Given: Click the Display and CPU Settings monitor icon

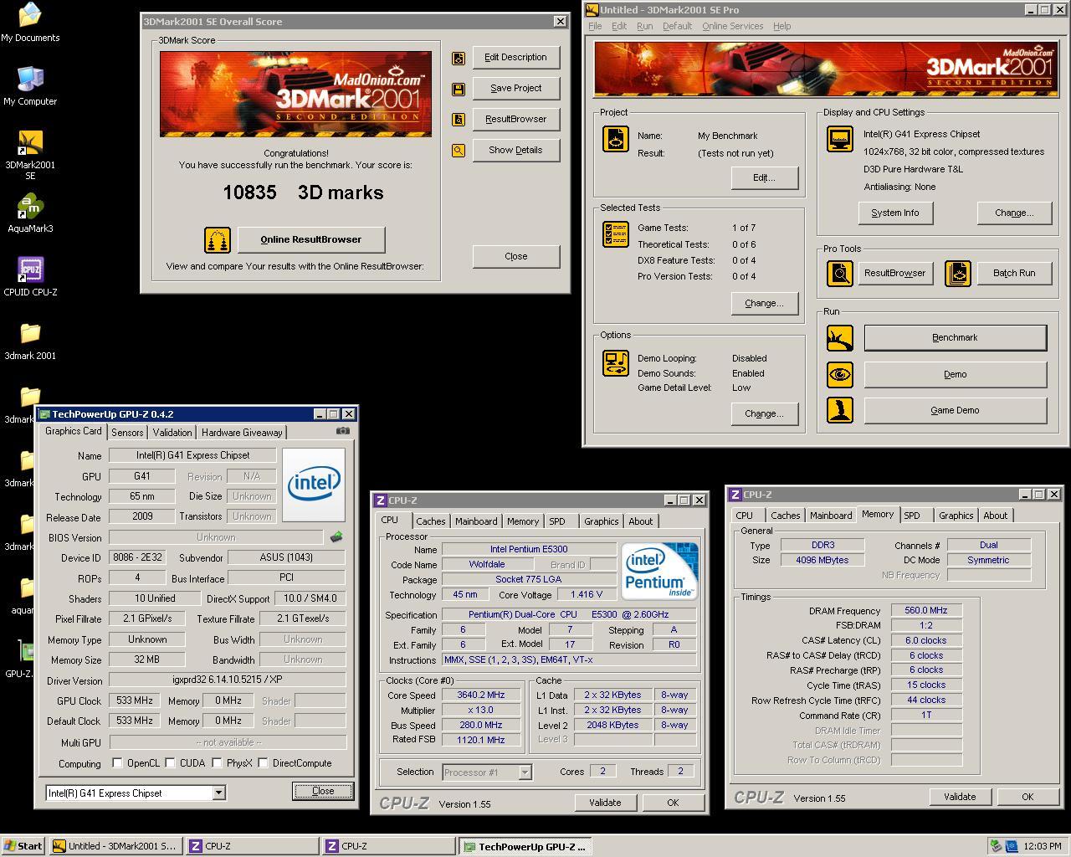Looking at the screenshot, I should [840, 139].
